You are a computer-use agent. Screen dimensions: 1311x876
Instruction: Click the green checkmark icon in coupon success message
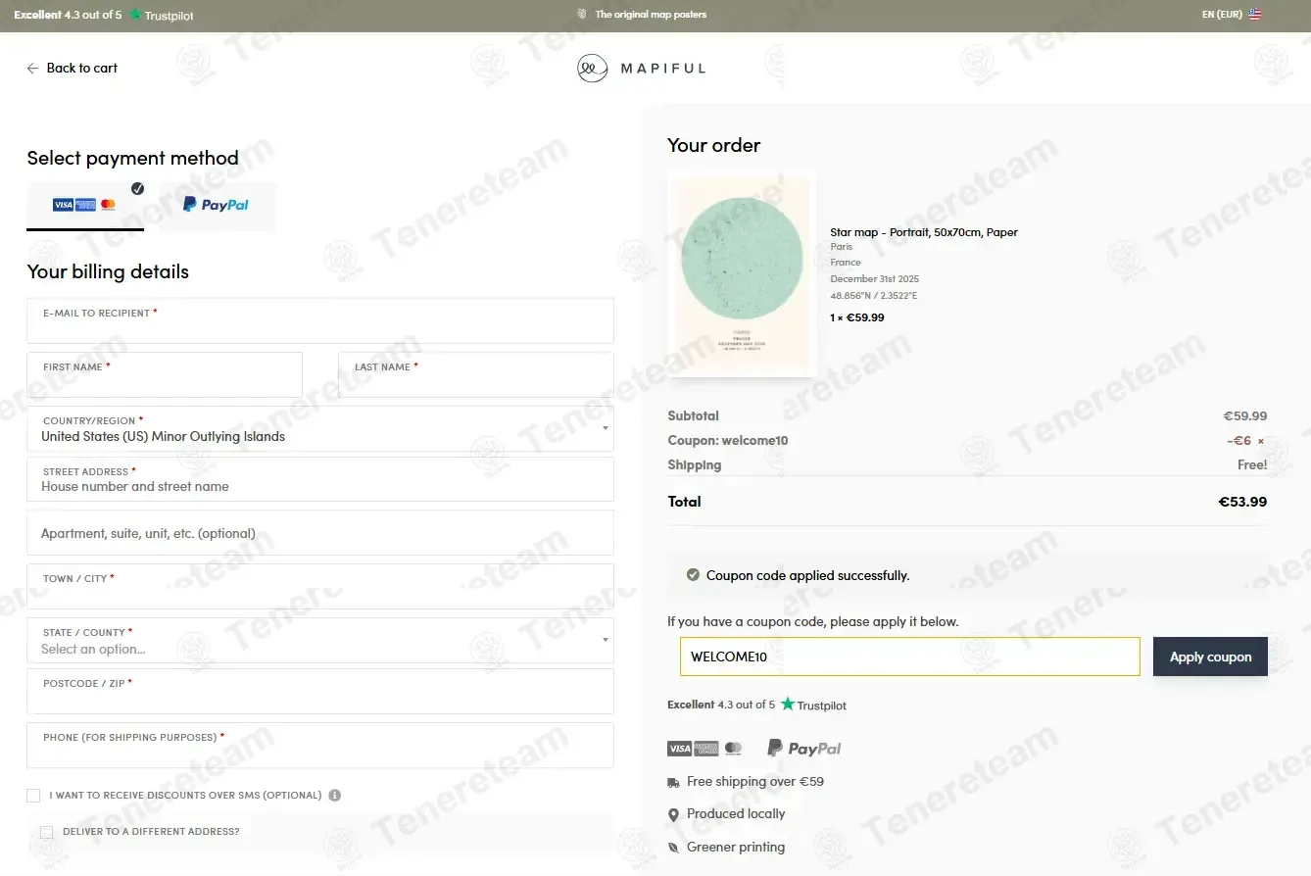point(693,575)
